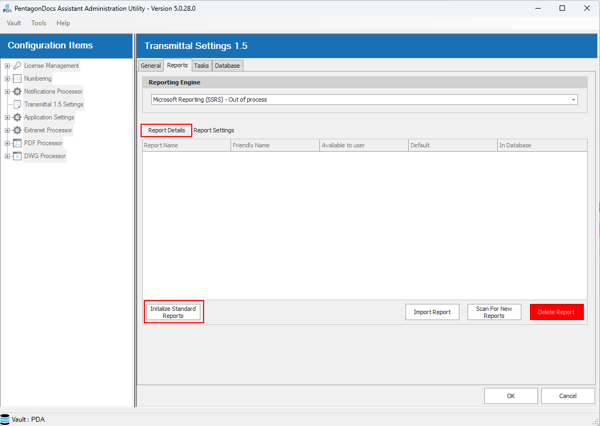
Task: Switch to the Database tab
Action: click(x=227, y=66)
